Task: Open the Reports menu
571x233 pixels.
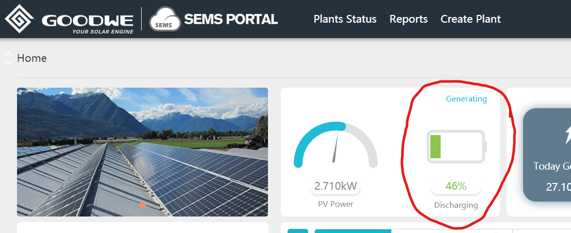Action: 409,19
